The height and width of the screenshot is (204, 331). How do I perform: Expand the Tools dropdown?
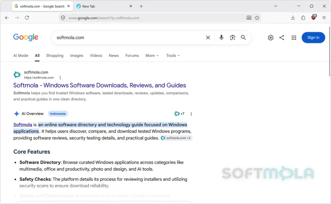(x=173, y=55)
